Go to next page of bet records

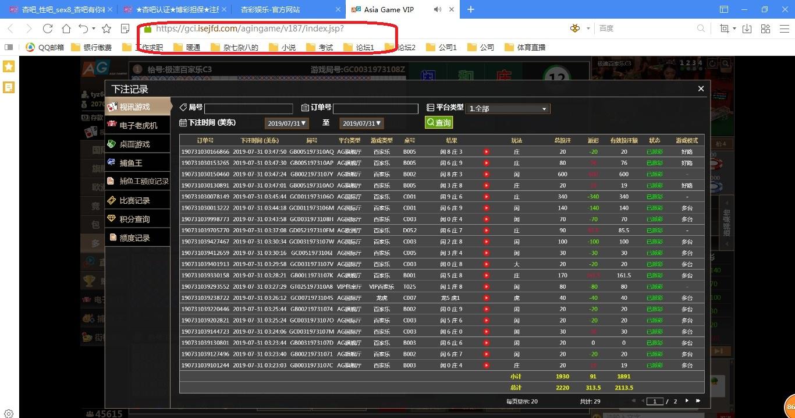click(687, 401)
